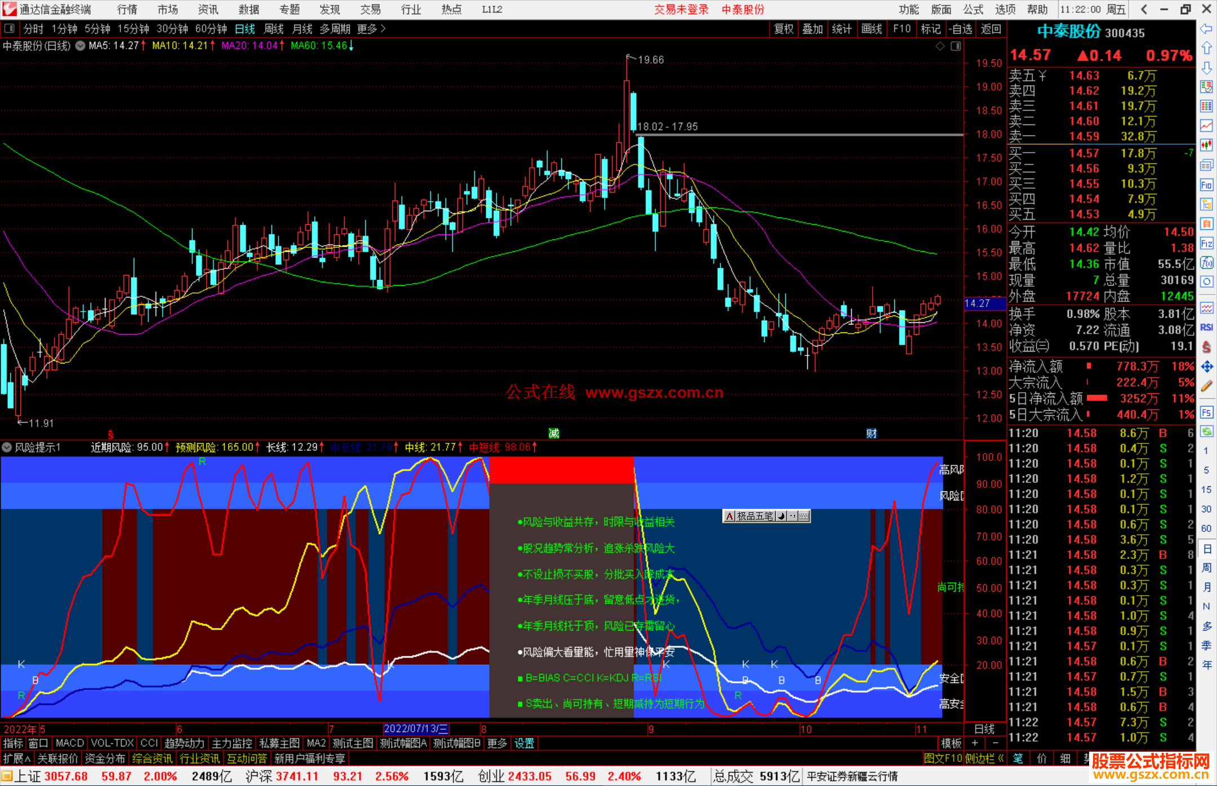Image resolution: width=1217 pixels, height=786 pixels.
Task: Click the 叠加 overlay button
Action: tap(813, 29)
